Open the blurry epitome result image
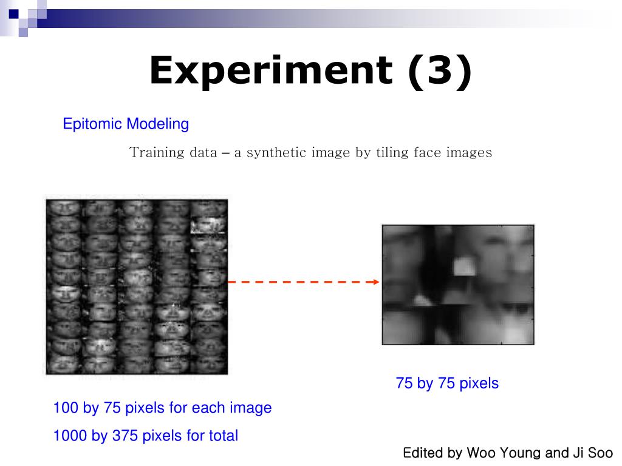 [458, 285]
